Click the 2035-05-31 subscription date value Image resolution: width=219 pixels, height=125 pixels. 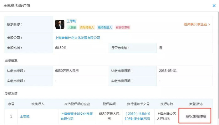pos(168,71)
